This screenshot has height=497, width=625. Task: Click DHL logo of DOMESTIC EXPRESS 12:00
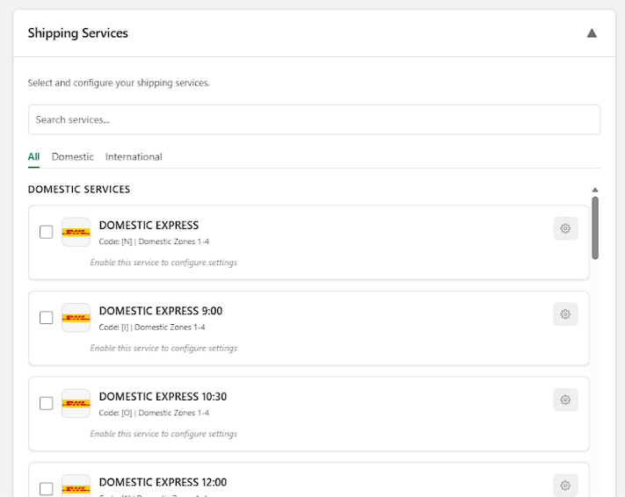click(x=76, y=488)
